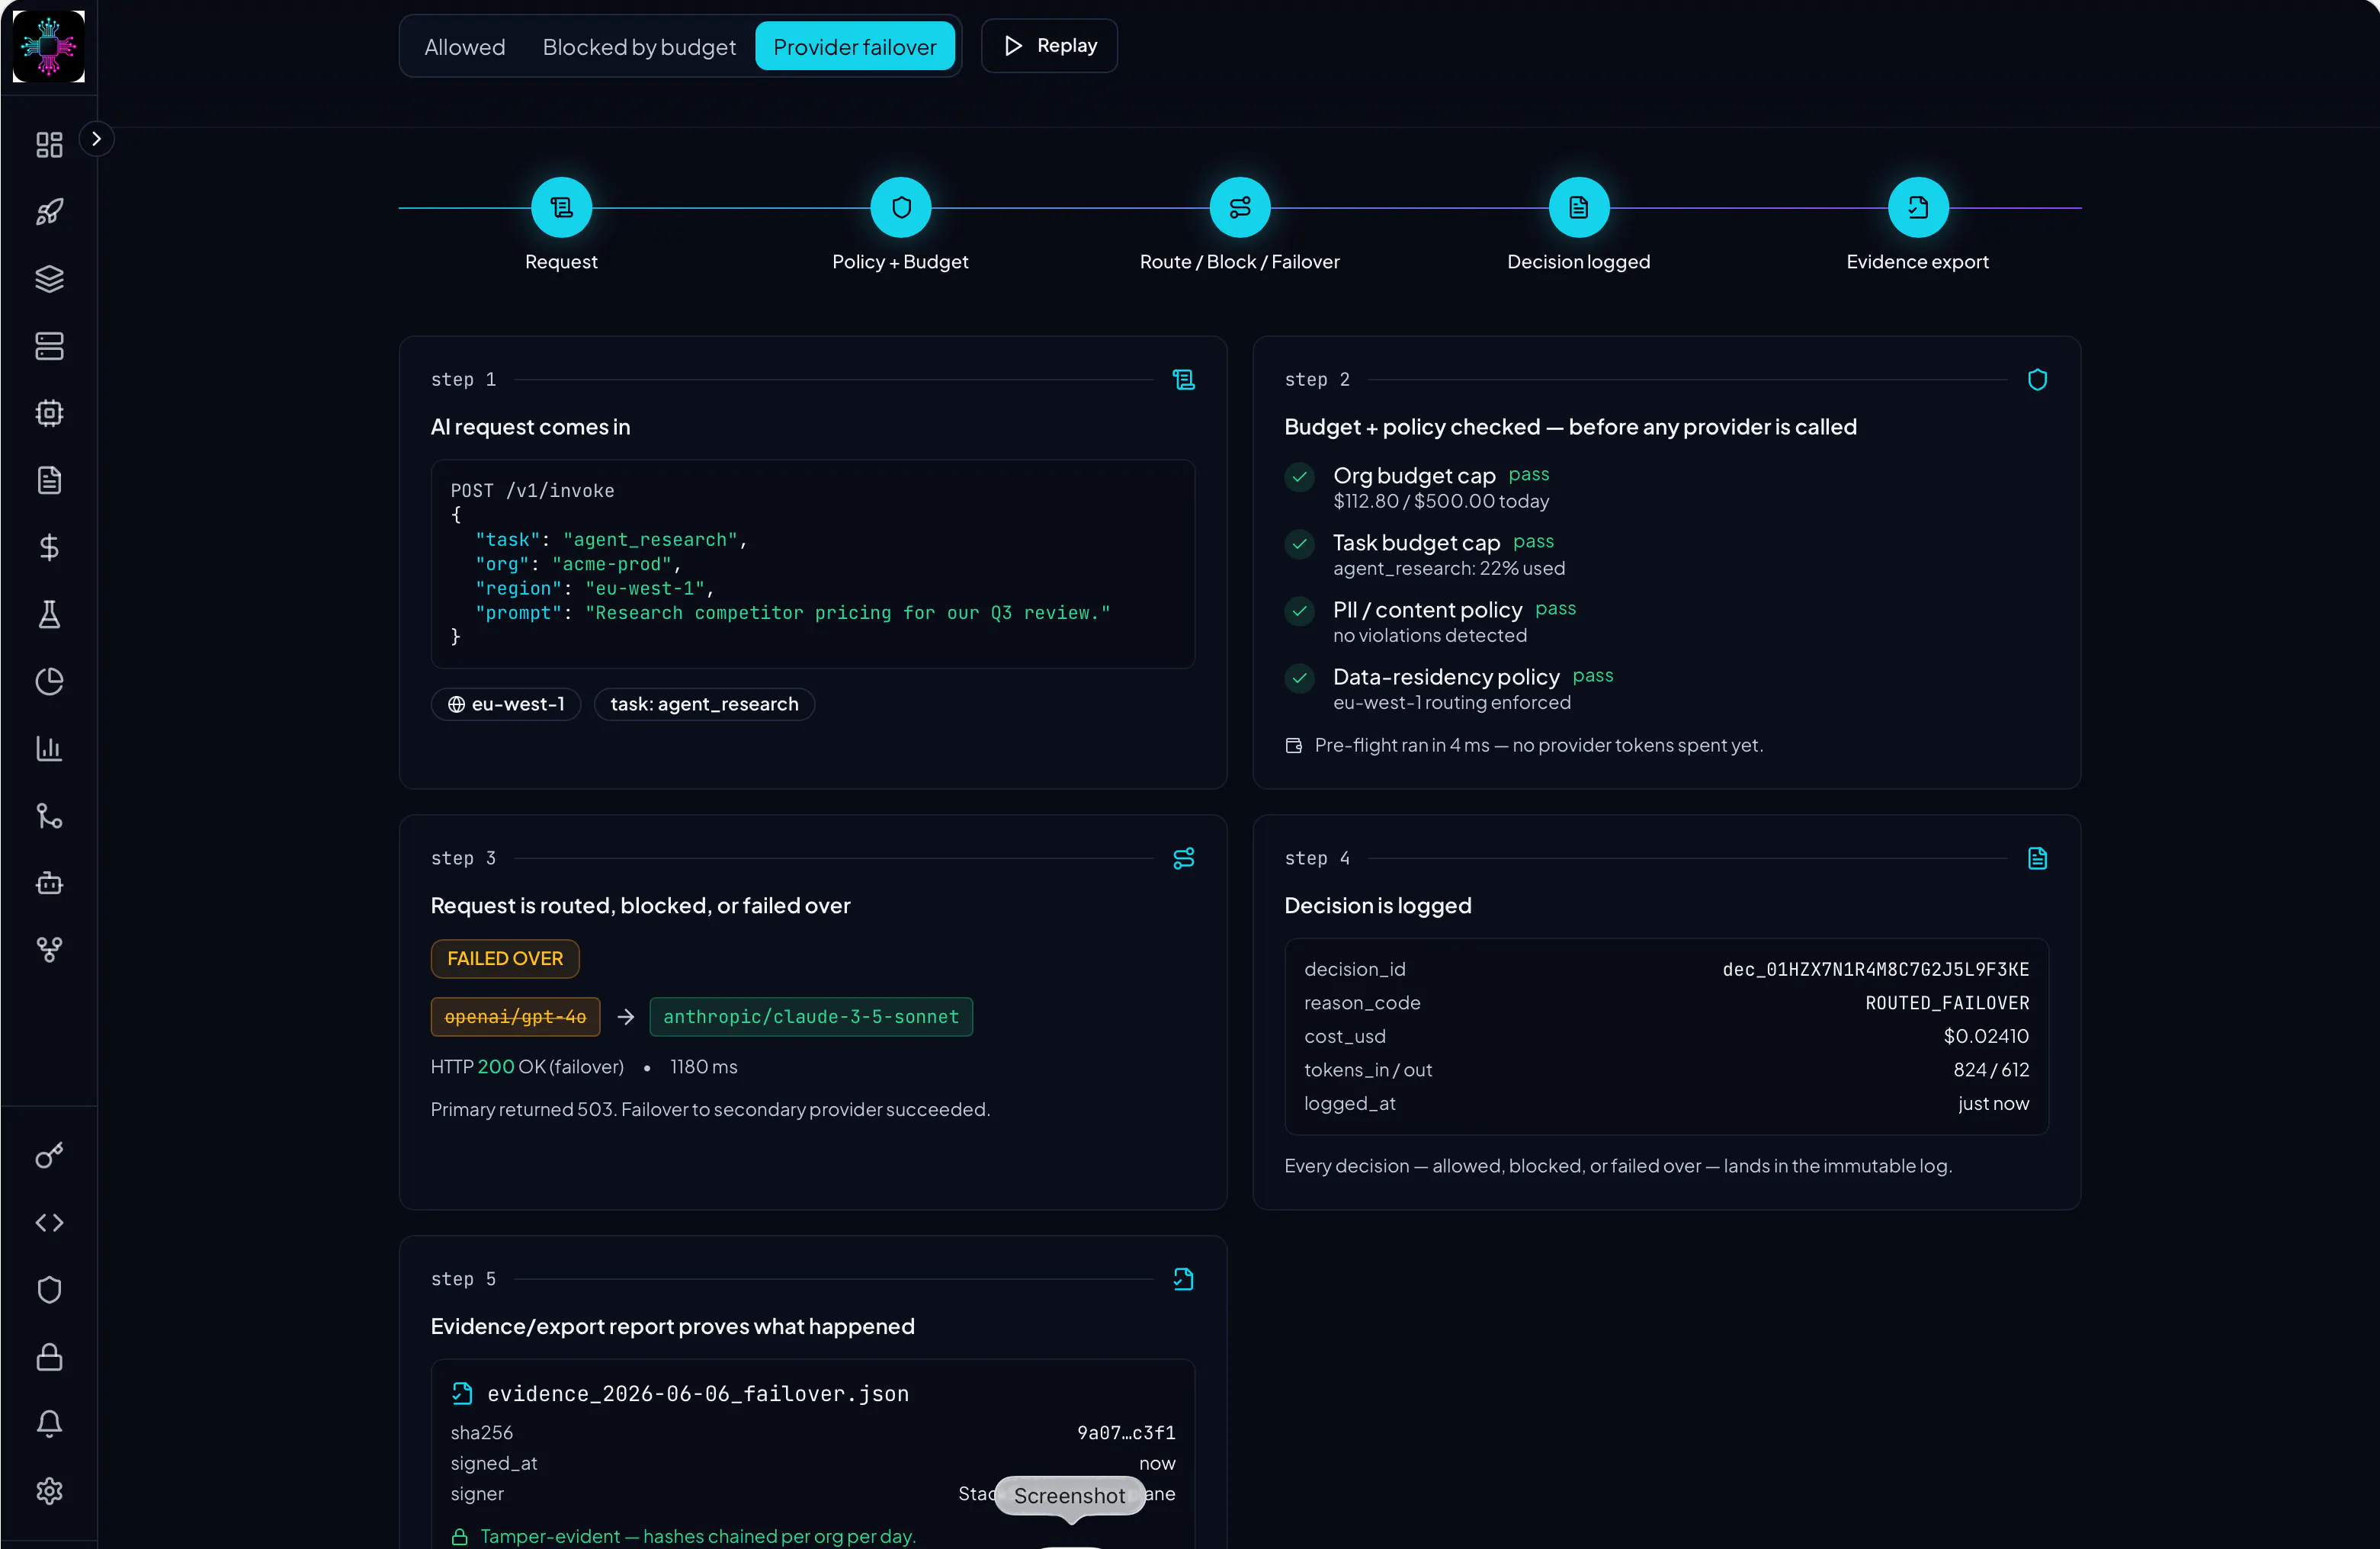This screenshot has width=2380, height=1549.
Task: Click the HTTP 200 OK (failover) status text
Action: click(x=527, y=1067)
